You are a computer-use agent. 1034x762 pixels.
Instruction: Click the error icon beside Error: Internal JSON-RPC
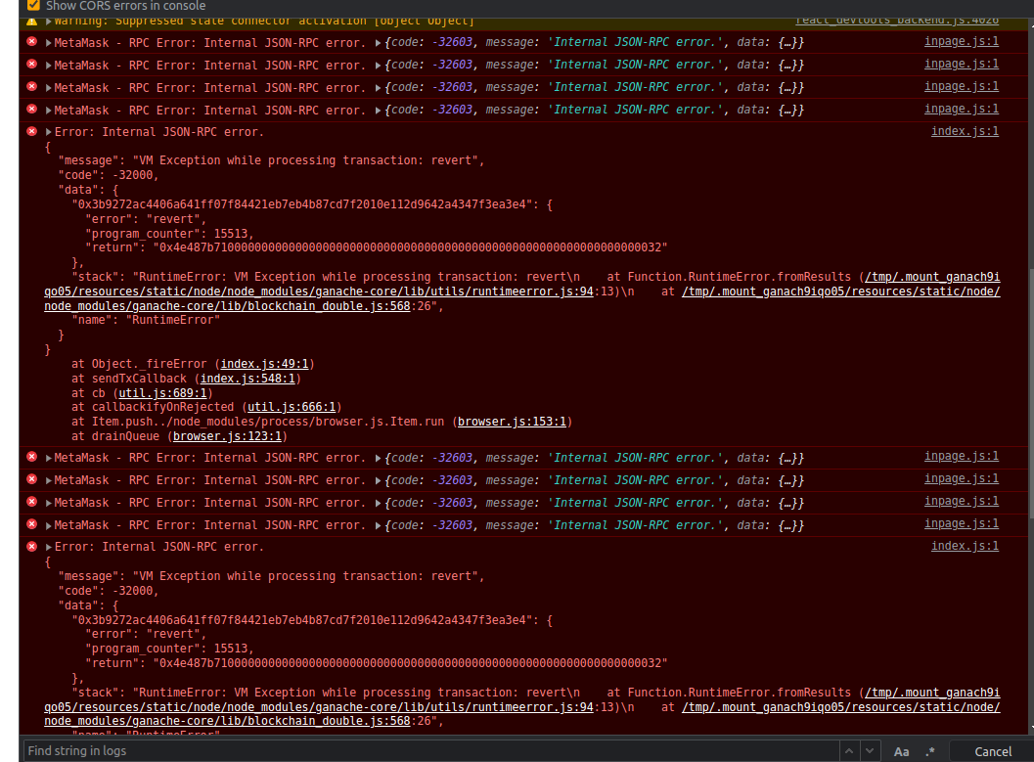(30, 131)
